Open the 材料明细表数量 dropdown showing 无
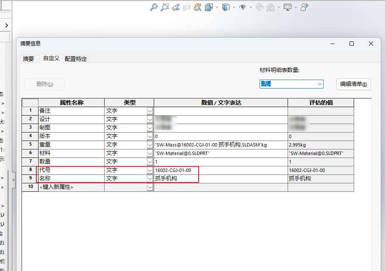Image resolution: width=385 pixels, height=271 pixels. click(319, 84)
